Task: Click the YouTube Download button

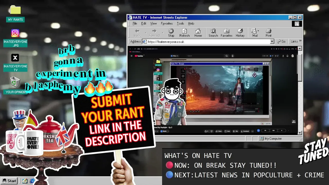Action: (245, 131)
